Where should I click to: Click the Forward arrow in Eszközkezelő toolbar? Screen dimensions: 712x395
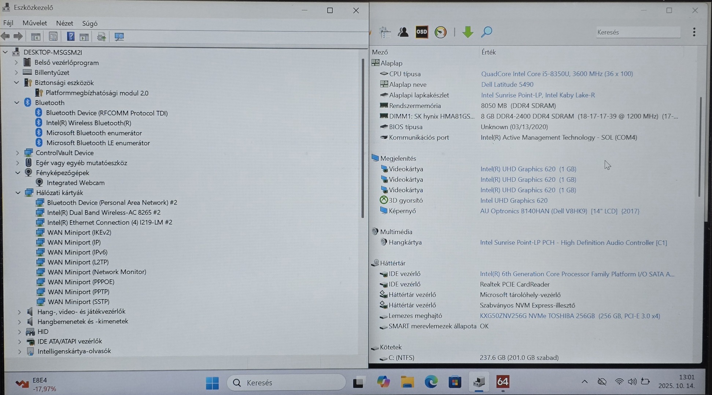[x=18, y=36]
